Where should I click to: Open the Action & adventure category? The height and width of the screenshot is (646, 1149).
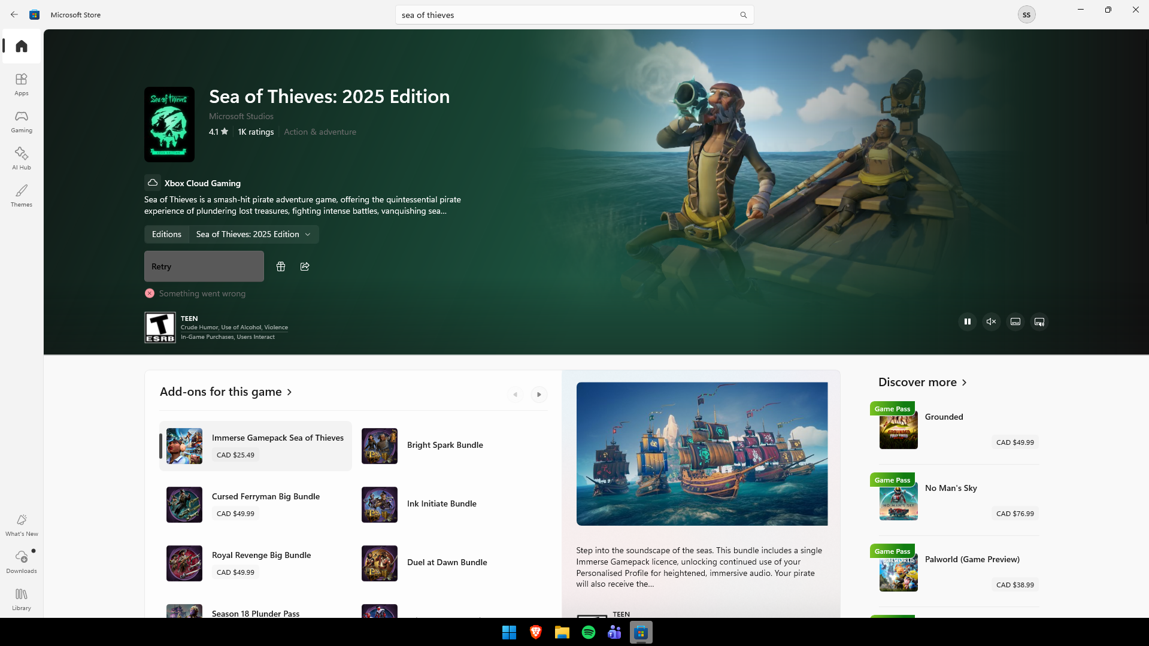tap(320, 132)
